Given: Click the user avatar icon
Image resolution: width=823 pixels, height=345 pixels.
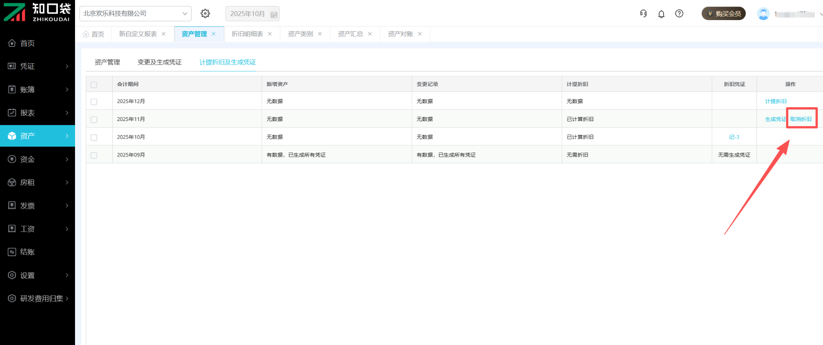Looking at the screenshot, I should pos(763,14).
